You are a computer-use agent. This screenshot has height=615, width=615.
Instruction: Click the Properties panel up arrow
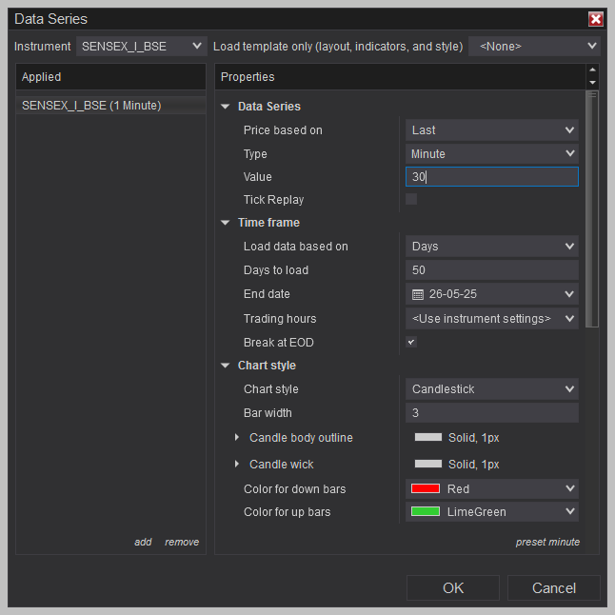[x=592, y=69]
